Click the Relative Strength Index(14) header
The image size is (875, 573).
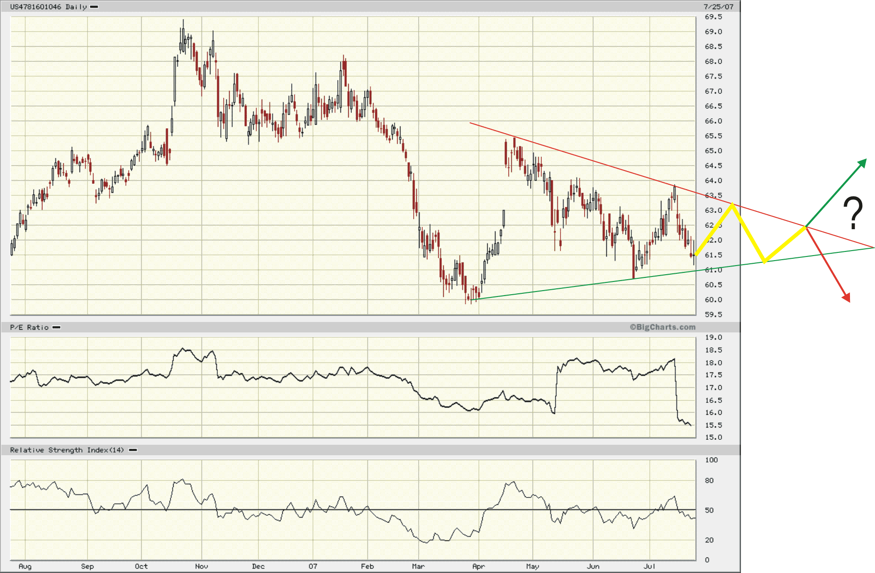[x=67, y=450]
